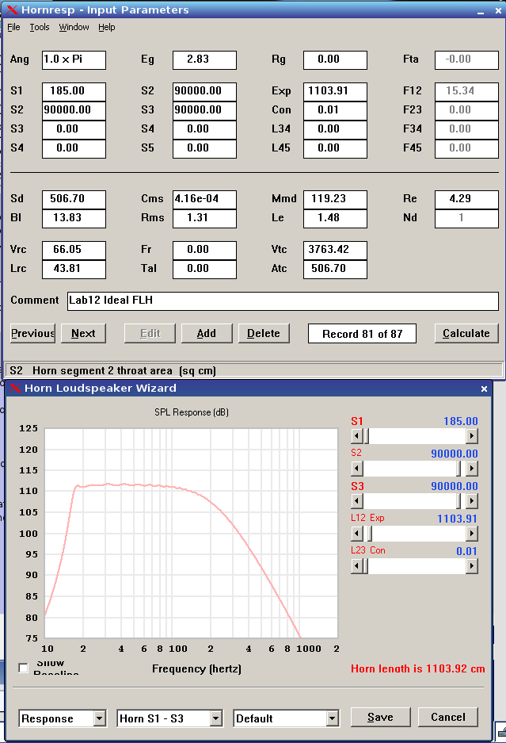Image resolution: width=506 pixels, height=743 pixels.
Task: Click L12 Exp slider right arrow
Action: coord(471,534)
